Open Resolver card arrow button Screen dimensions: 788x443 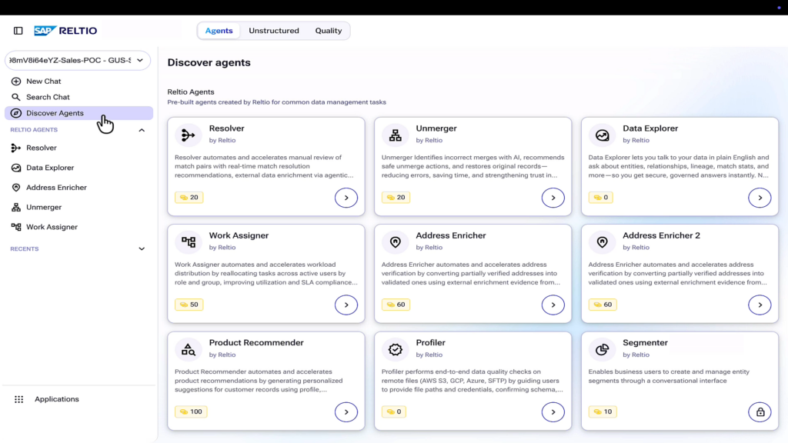tap(346, 198)
